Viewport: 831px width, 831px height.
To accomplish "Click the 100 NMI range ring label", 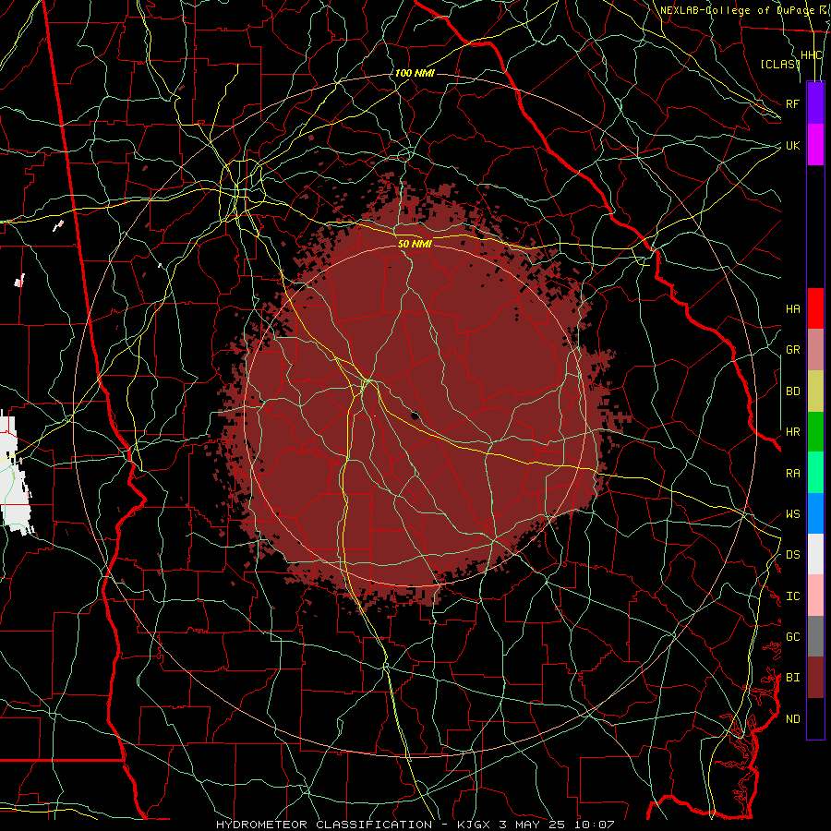I will click(415, 73).
